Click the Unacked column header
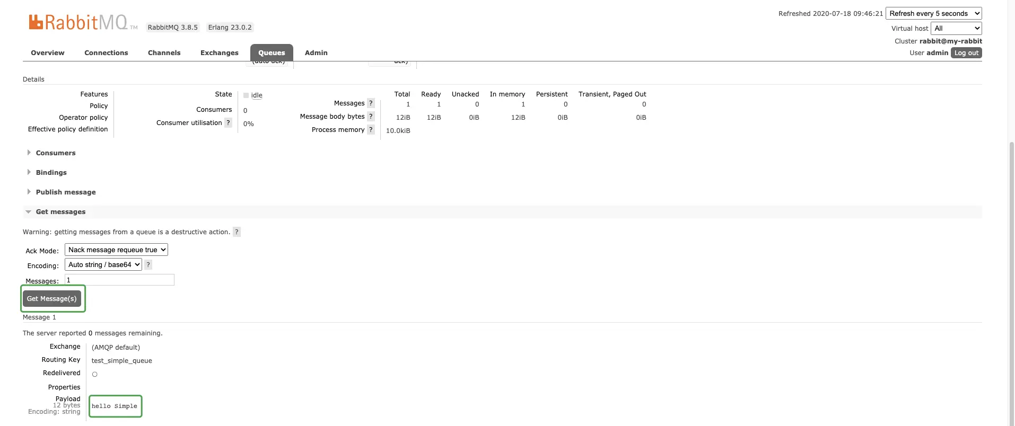The image size is (1015, 426). click(465, 94)
